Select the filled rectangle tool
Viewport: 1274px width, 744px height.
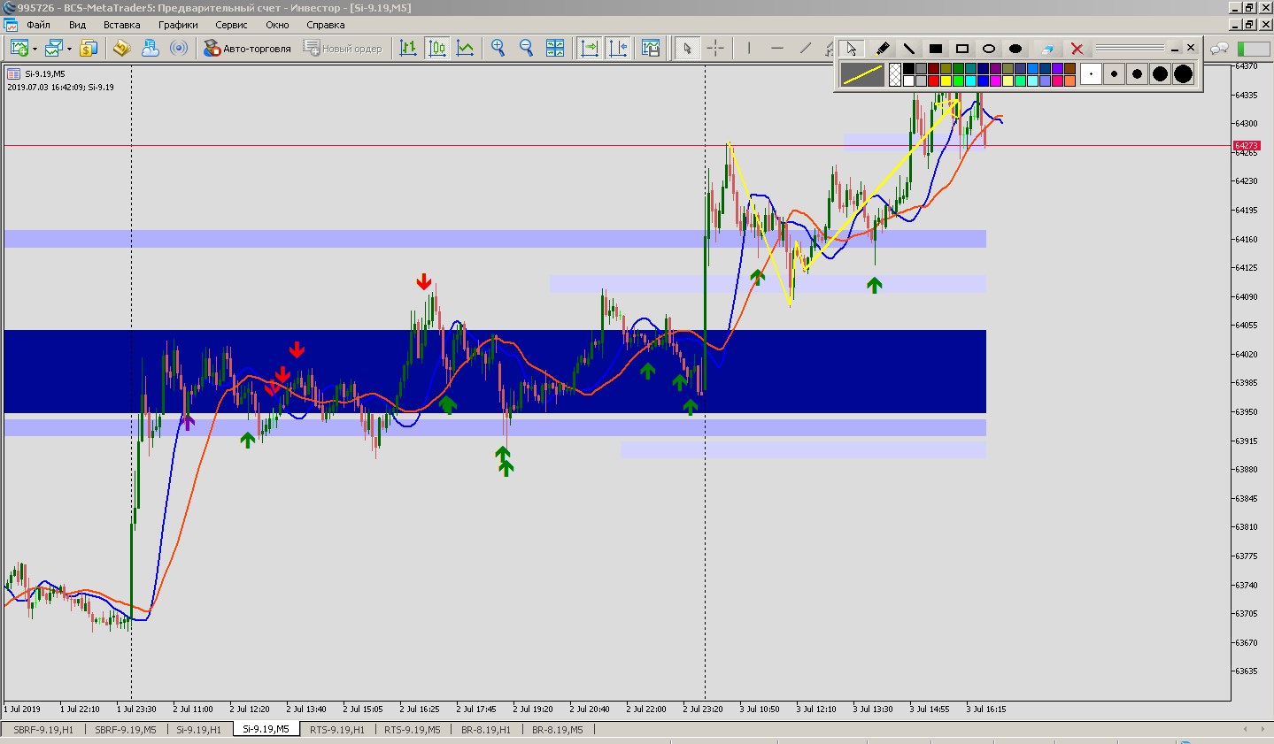click(x=936, y=49)
